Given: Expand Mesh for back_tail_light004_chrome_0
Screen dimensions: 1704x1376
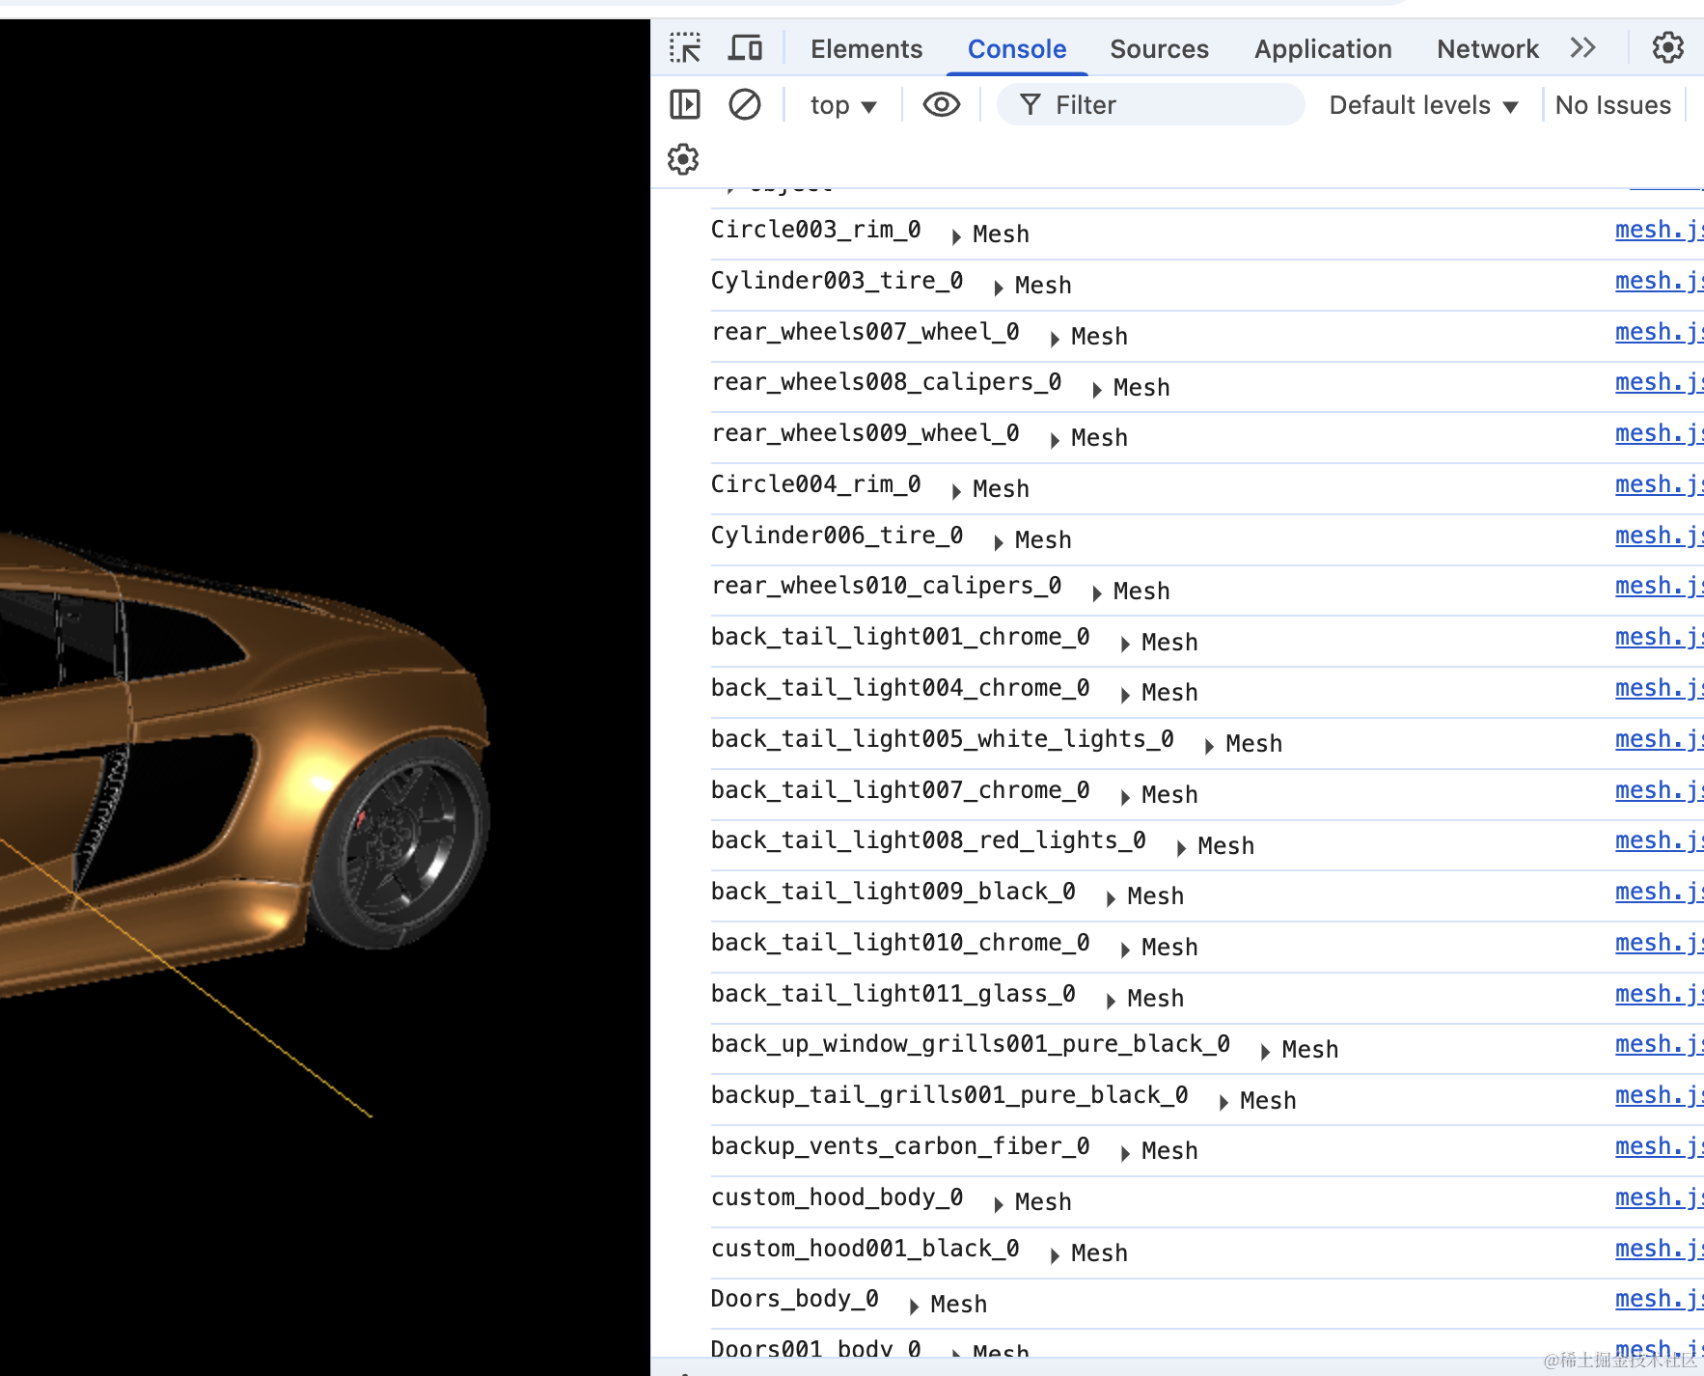Looking at the screenshot, I should pos(1125,695).
